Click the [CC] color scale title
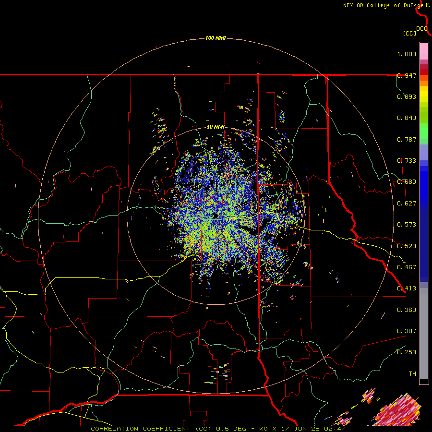 pos(409,33)
